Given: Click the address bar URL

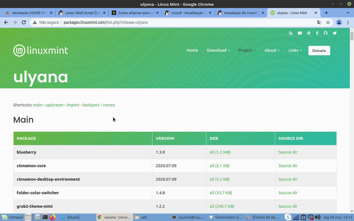Looking at the screenshot, I should click(105, 22).
